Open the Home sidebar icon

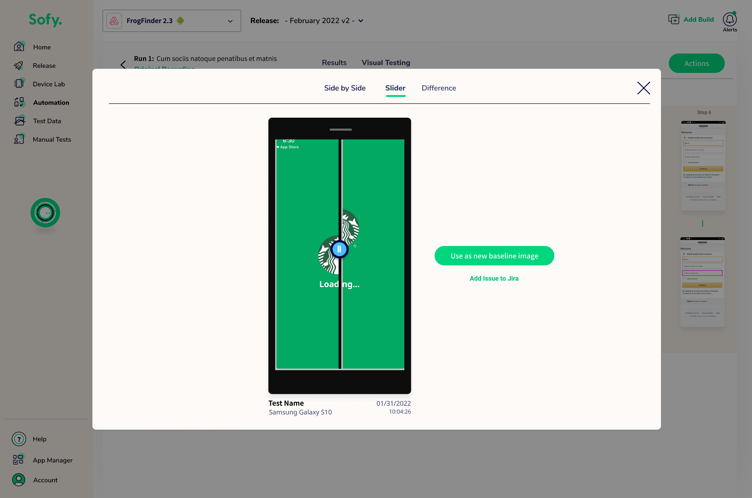pos(19,47)
